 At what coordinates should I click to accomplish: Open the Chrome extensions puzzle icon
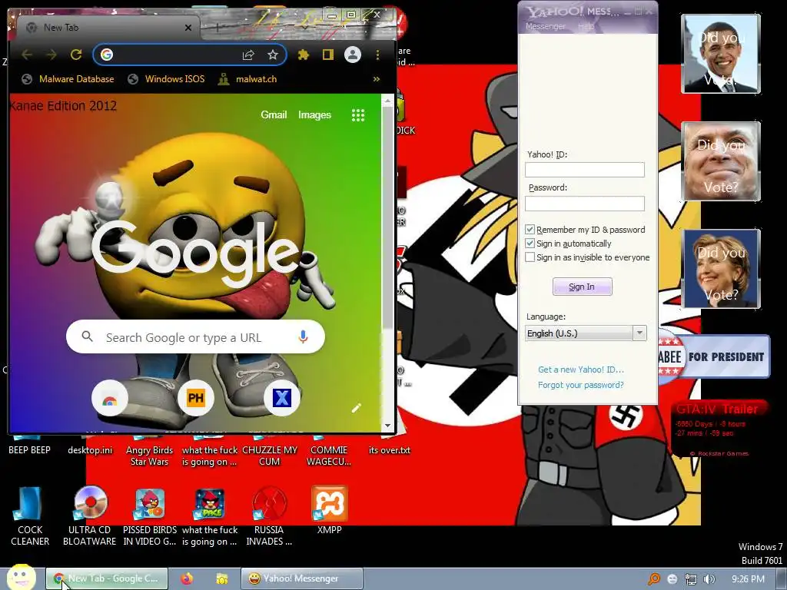pyautogui.click(x=303, y=55)
